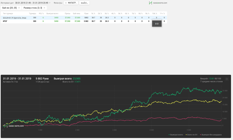Click 38.7 first-place percent in ИТОГ row
Screen dimensions: 233x140
(93, 21)
